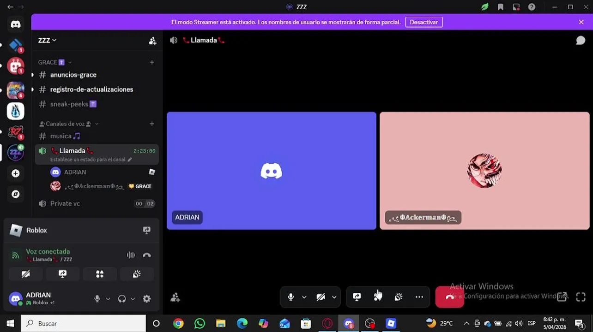Open soundboard button in the voice panel
Viewport: 593px width, 332px height.
coord(137,274)
